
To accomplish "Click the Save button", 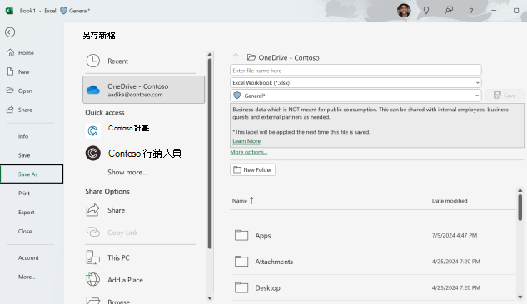I will pyautogui.click(x=505, y=96).
